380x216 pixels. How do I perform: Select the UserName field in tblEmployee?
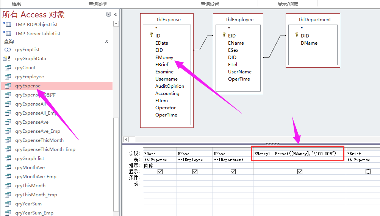[x=240, y=72]
